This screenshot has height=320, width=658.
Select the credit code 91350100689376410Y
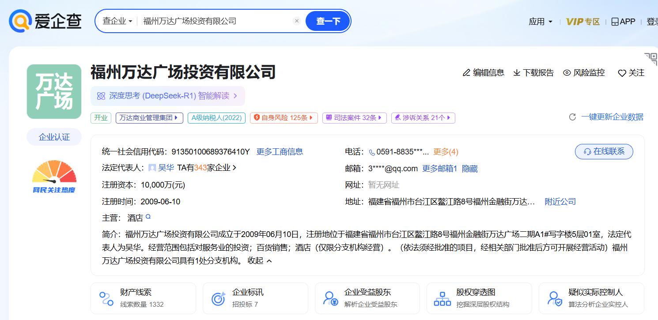(210, 152)
